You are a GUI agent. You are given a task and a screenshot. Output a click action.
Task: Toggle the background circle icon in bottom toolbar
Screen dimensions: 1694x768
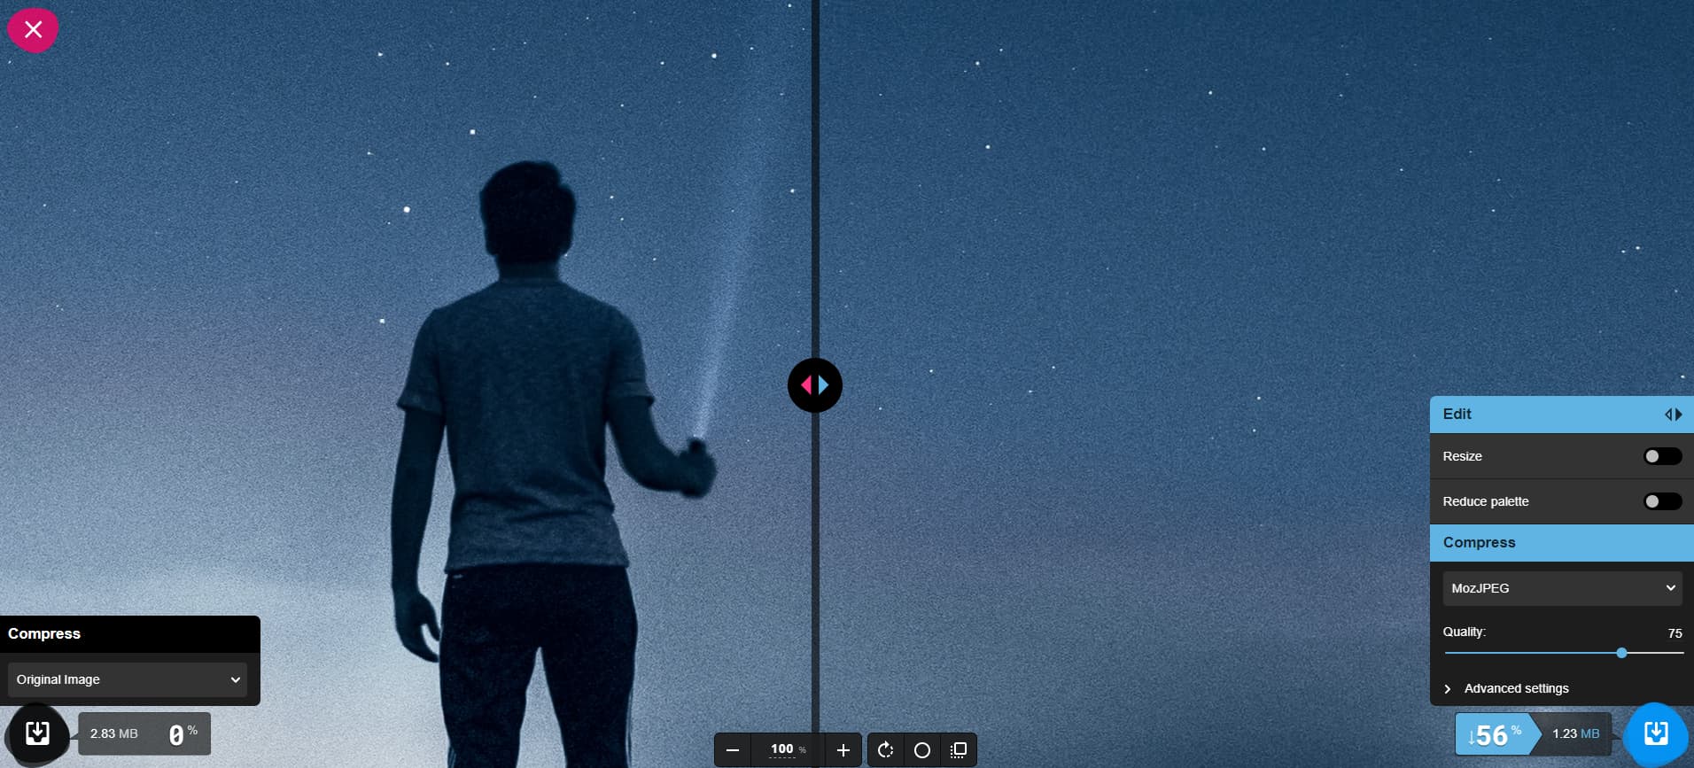(921, 750)
